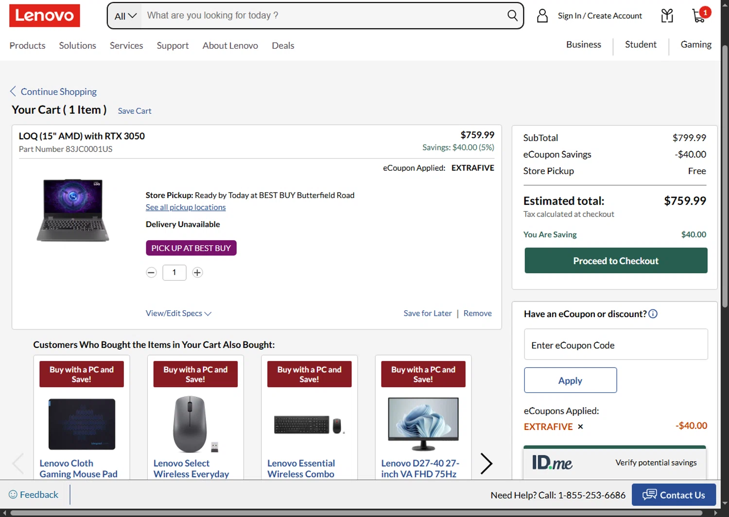Open the shopping cart icon
The width and height of the screenshot is (729, 517).
[700, 15]
